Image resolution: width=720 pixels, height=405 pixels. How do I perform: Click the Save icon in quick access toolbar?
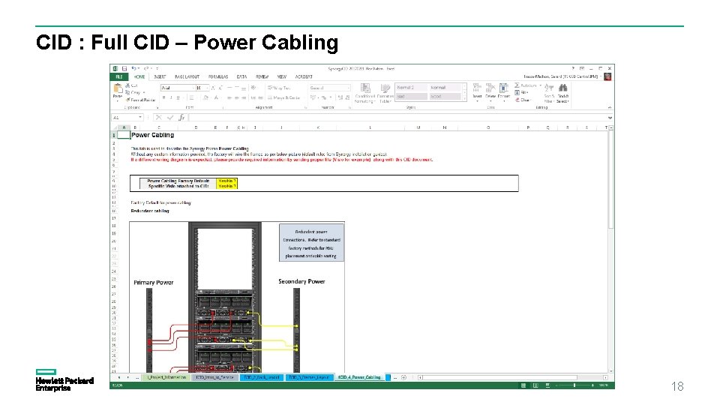point(124,68)
